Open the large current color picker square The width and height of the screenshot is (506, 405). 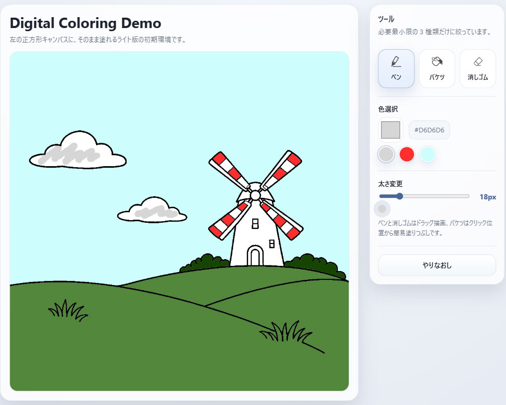[x=390, y=130]
